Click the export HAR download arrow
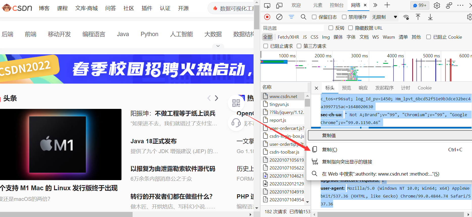 pyautogui.click(x=430, y=17)
